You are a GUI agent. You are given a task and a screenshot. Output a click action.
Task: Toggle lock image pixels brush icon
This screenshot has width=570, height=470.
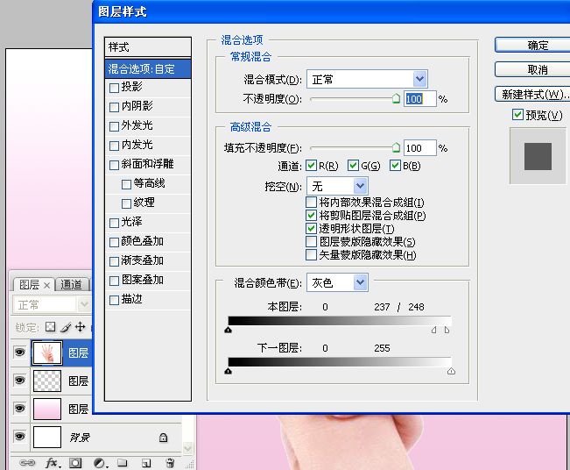coord(66,327)
